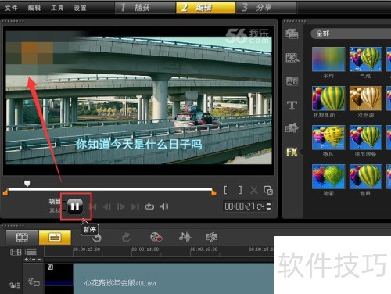Select 项目 playback mode
The width and height of the screenshot is (391, 294).
point(55,201)
